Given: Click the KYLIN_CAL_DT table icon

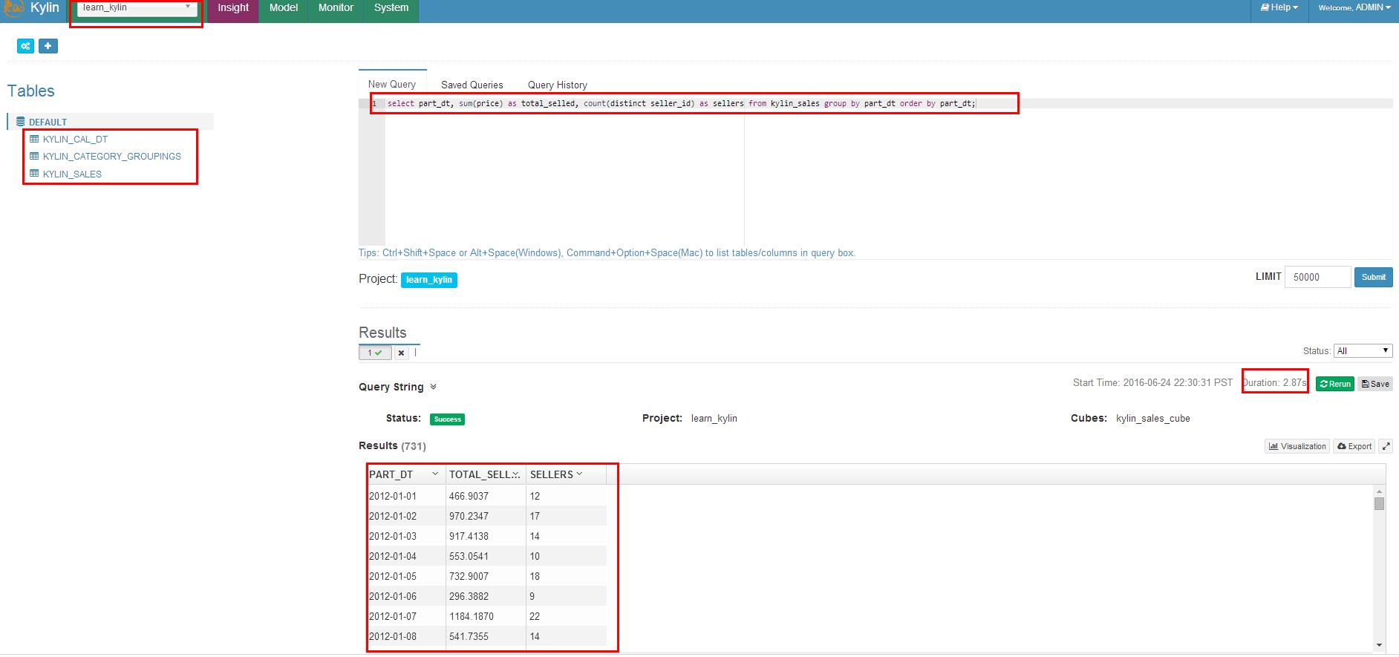Looking at the screenshot, I should (x=34, y=139).
